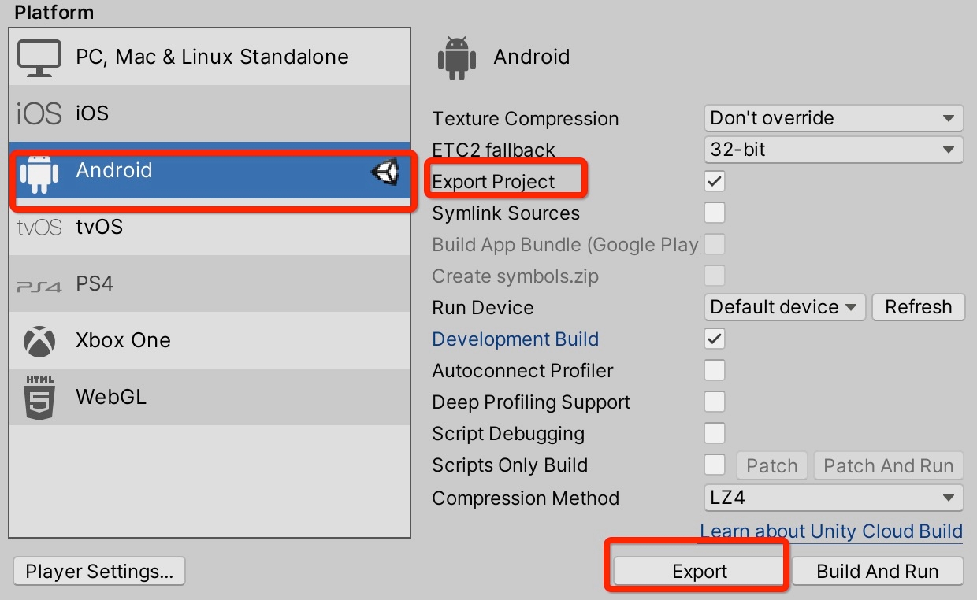The image size is (977, 600).
Task: Toggle the Development Build checkbox
Action: 715,339
